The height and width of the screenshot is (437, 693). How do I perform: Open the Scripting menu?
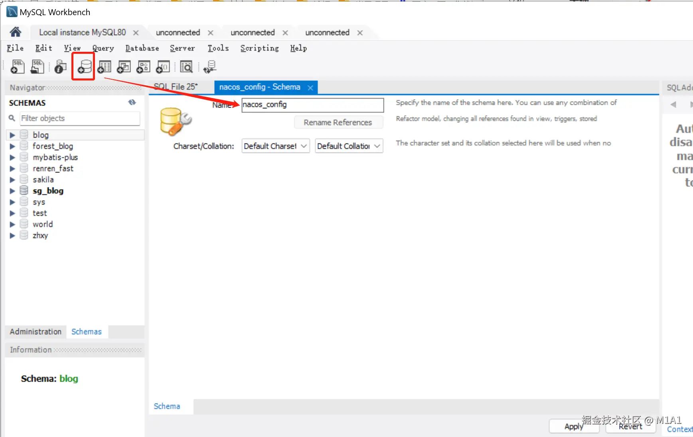tap(260, 48)
